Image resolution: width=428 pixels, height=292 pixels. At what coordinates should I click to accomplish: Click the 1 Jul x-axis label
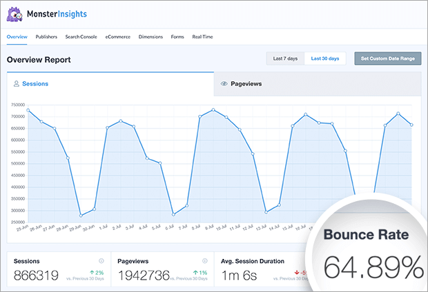[x=103, y=227]
